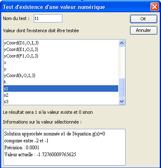Viewport: 161px width, 168px height.
Task: Select yCoord(D1,O,I,J) in the list
Action: click(x=61, y=43)
